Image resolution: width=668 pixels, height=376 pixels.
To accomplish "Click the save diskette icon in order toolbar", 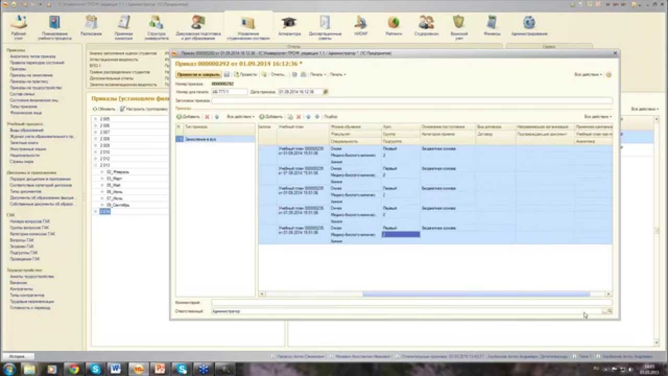I will pyautogui.click(x=227, y=75).
